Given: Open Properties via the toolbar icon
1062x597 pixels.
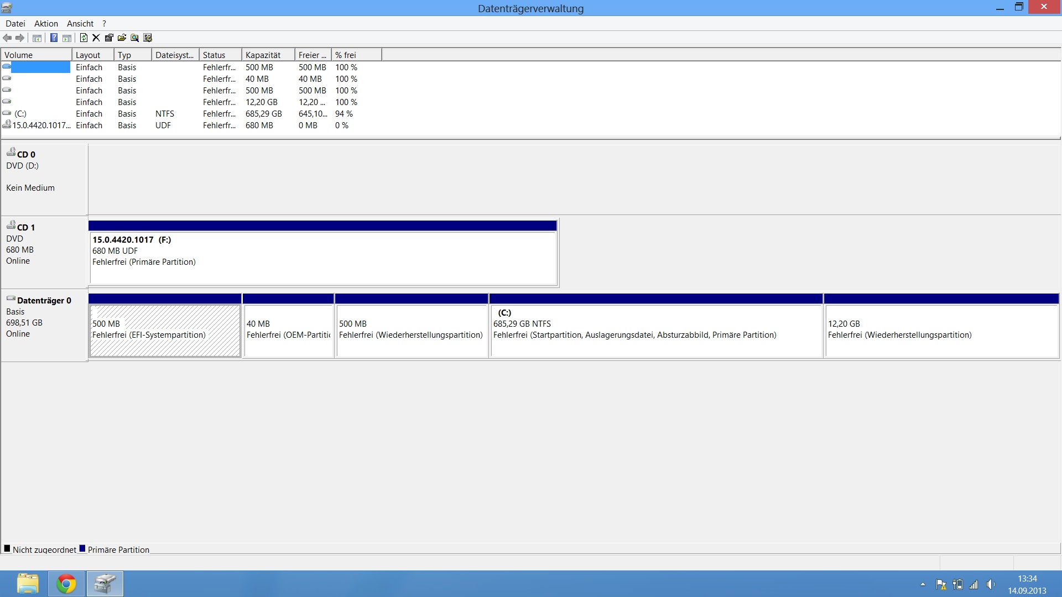Looking at the screenshot, I should (109, 38).
